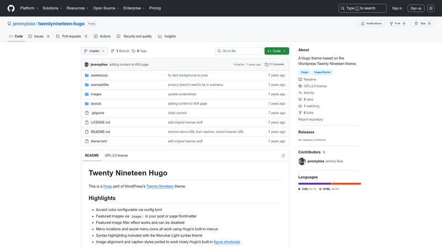Click the hugo-theme topic tag

click(x=322, y=72)
